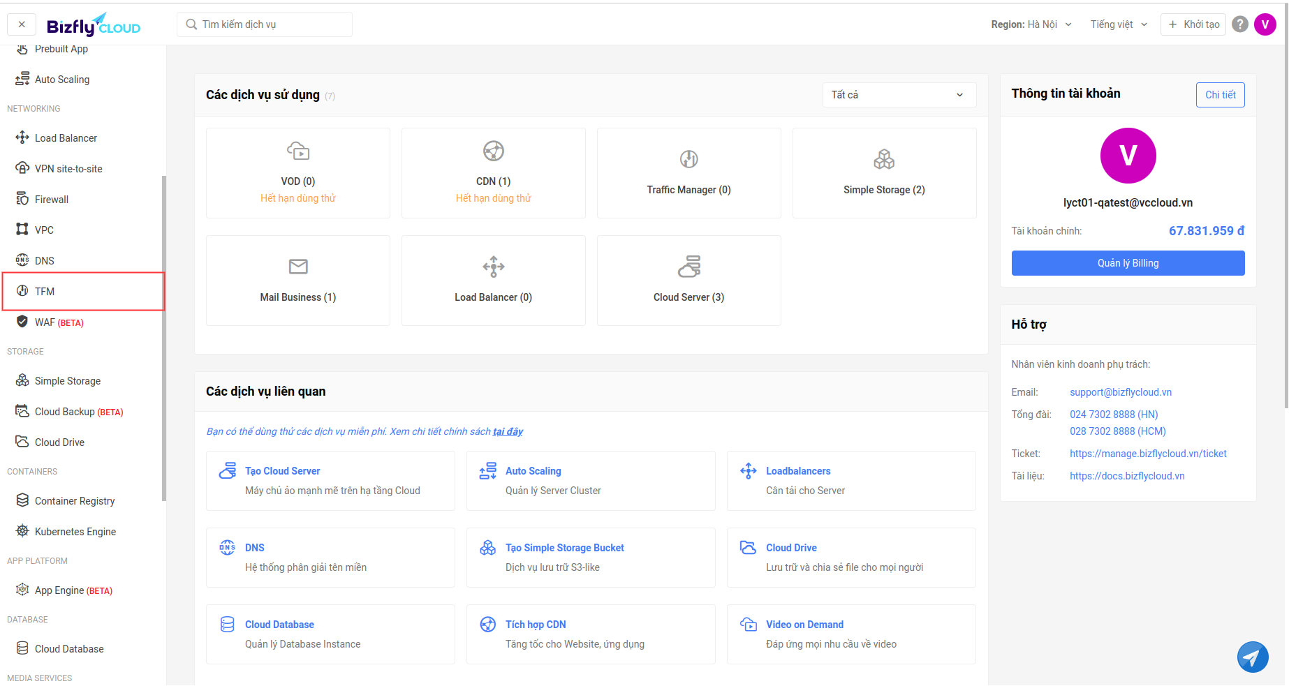The height and width of the screenshot is (686, 1289).
Task: Click the large V profile avatar
Action: click(1128, 156)
